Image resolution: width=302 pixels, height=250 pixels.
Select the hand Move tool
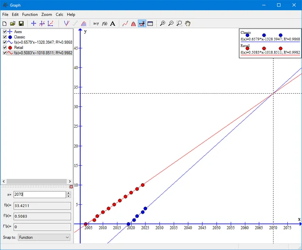point(188,23)
